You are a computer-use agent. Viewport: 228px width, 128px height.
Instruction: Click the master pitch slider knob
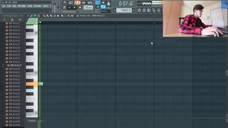58,7
